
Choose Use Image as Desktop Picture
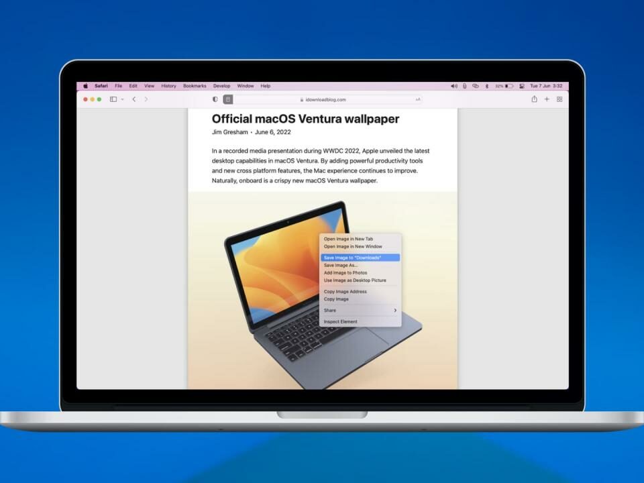tap(360, 280)
